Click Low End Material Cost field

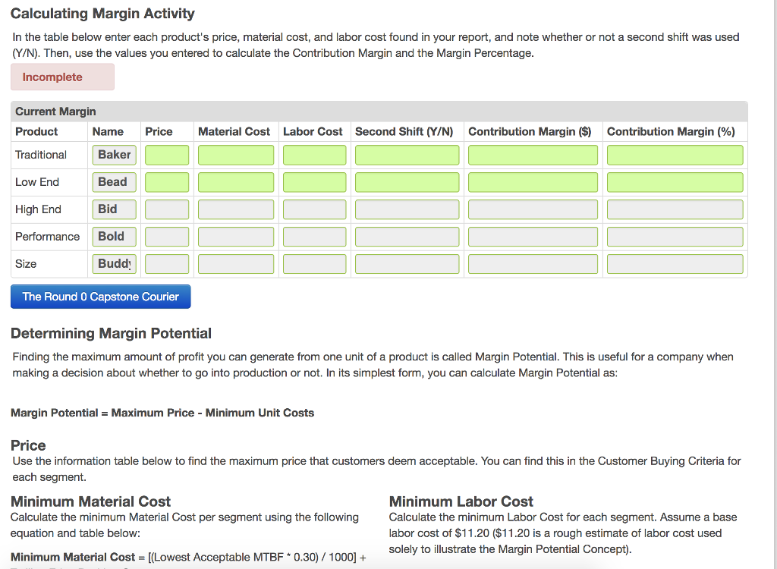(x=235, y=181)
